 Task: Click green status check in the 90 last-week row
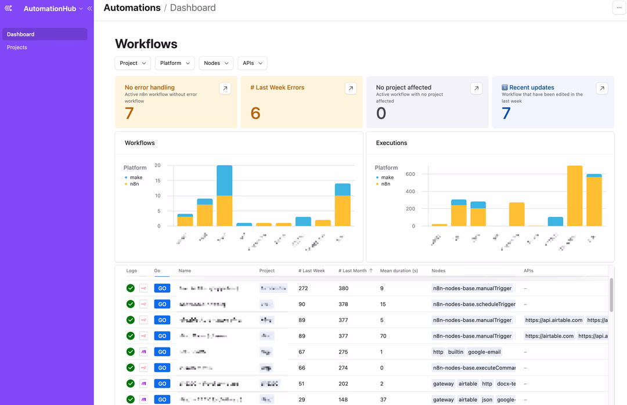(x=131, y=304)
